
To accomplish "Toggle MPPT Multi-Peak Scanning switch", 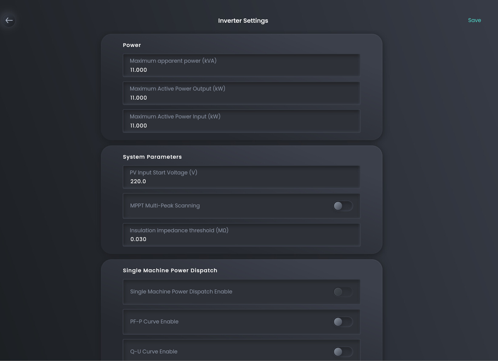I will (x=343, y=206).
